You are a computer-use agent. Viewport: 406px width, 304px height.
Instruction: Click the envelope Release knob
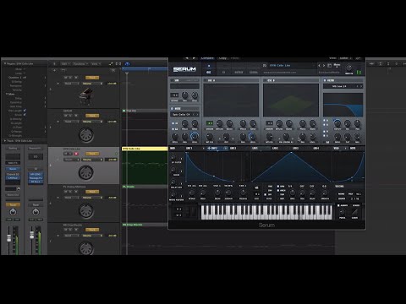(x=243, y=193)
